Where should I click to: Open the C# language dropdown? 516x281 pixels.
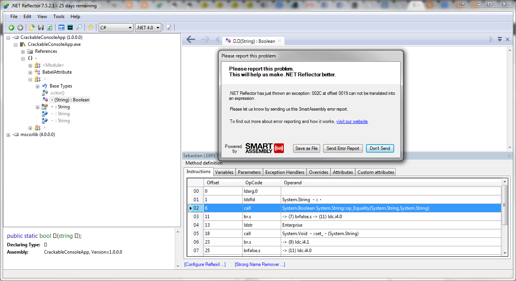click(x=116, y=27)
